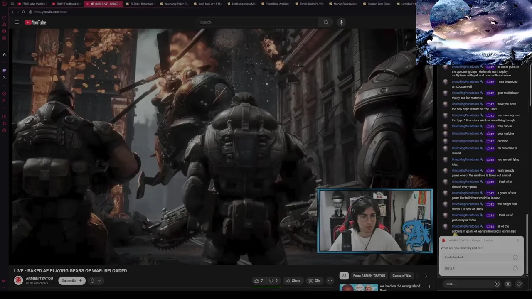Click the browser back arrow
This screenshot has height=299, width=532.
pyautogui.click(x=12, y=12)
